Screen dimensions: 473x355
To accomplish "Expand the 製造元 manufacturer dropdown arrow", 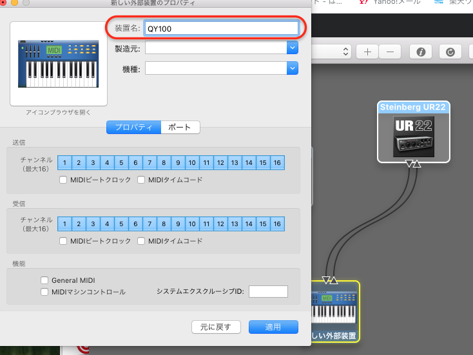I will 293,48.
